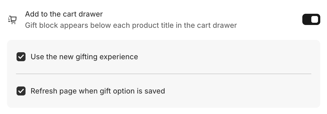Click the cart drawer icon
Viewport: 327px width, 114px height.
pos(12,20)
